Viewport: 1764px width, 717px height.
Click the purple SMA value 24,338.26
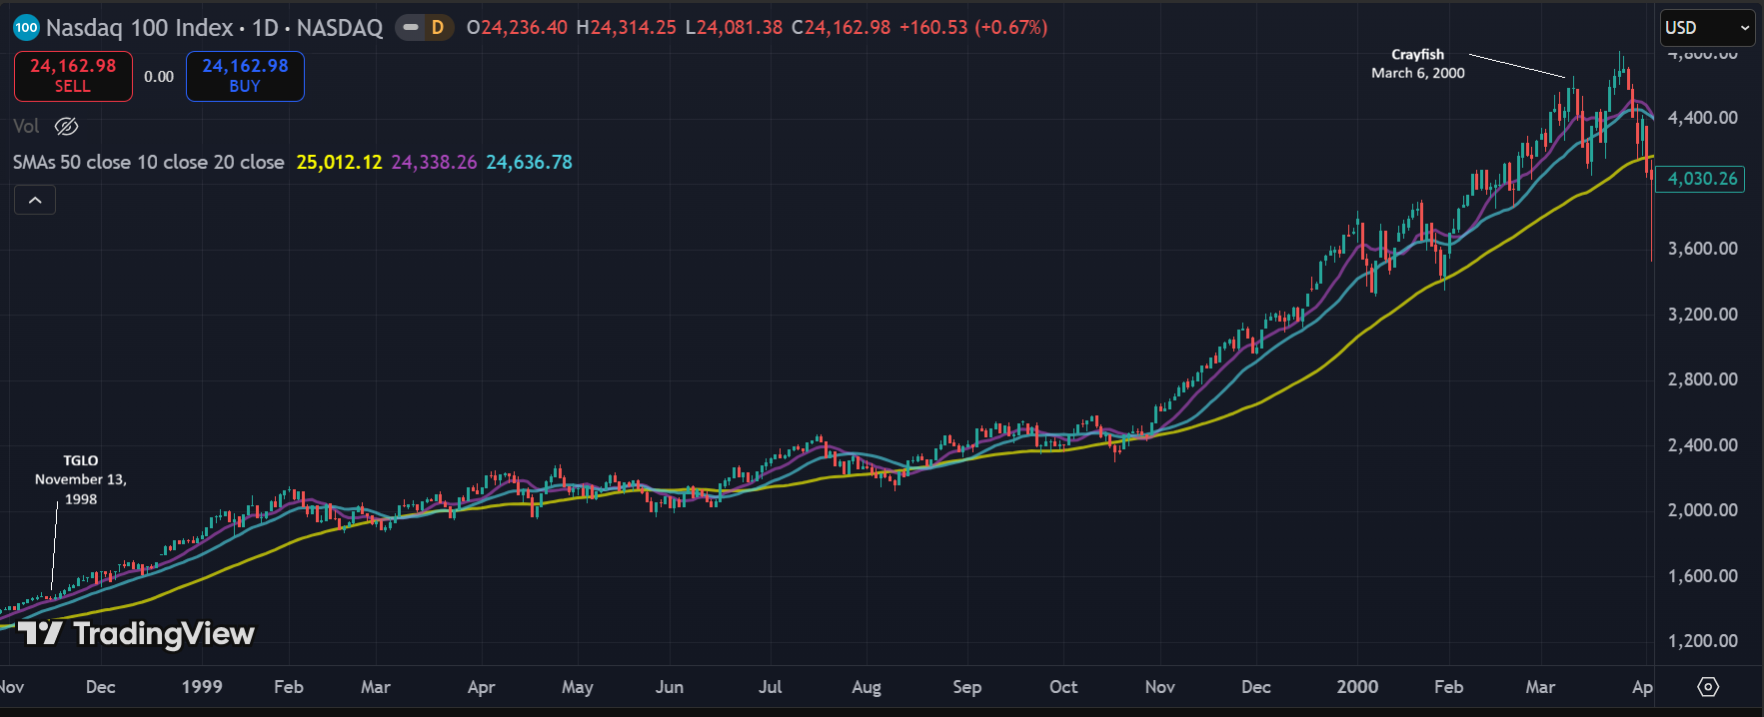tap(434, 162)
